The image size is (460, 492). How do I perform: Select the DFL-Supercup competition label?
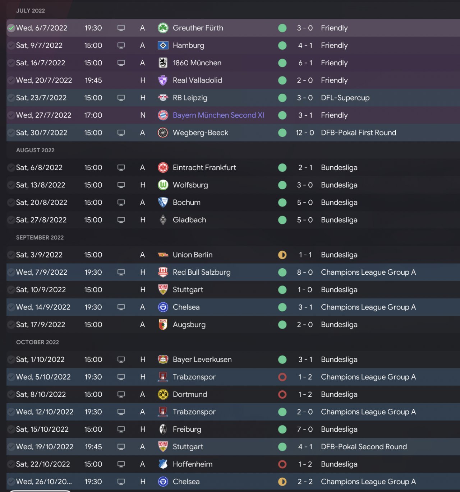coord(345,98)
